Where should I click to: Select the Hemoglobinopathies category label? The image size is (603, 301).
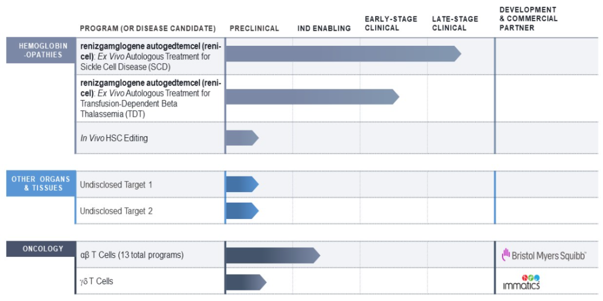pos(41,50)
